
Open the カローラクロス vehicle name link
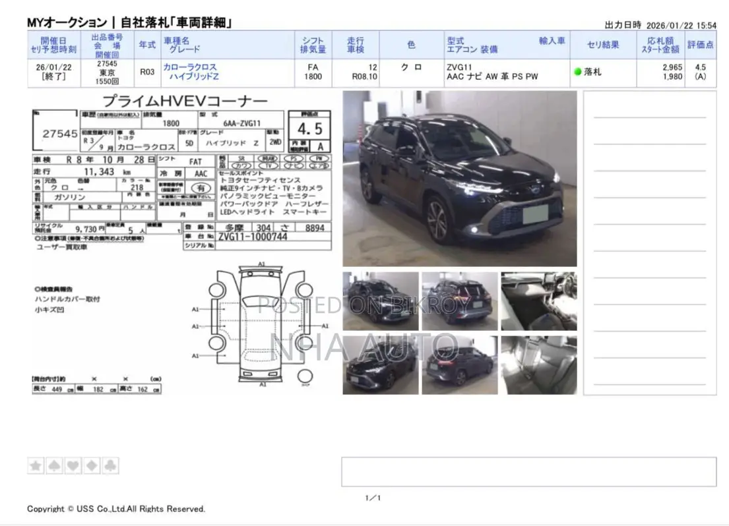click(190, 67)
